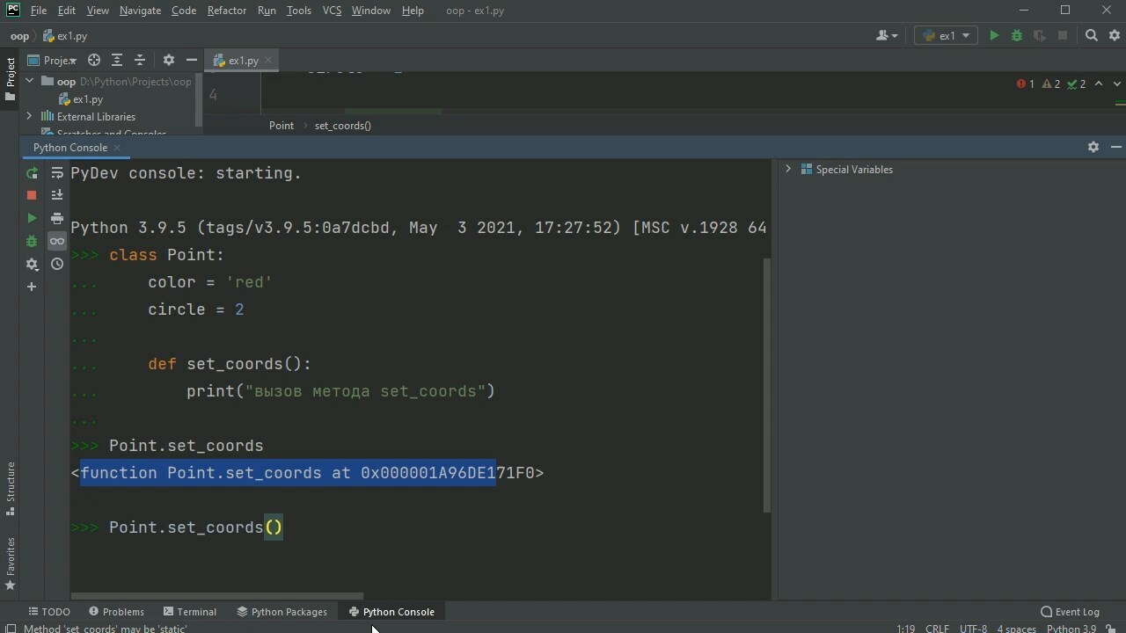Expand all in Project panel
This screenshot has width=1126, height=633.
point(117,61)
